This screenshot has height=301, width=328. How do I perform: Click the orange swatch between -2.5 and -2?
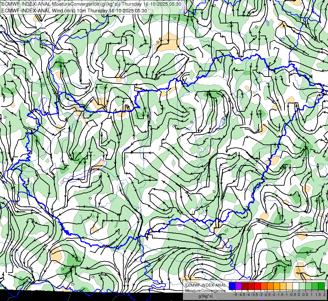[x=270, y=286]
